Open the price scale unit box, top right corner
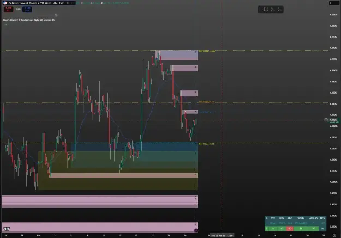 [x=333, y=3]
